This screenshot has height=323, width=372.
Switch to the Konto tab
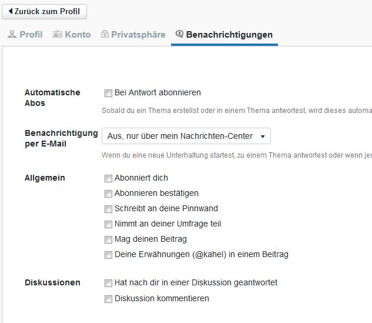click(78, 35)
